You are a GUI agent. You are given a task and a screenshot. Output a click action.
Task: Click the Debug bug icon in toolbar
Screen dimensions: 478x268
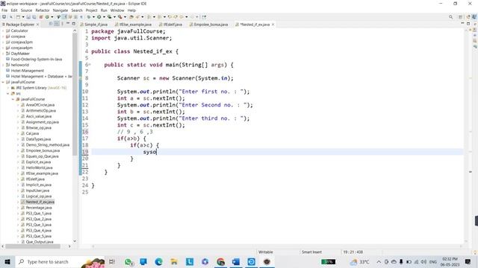89,17
